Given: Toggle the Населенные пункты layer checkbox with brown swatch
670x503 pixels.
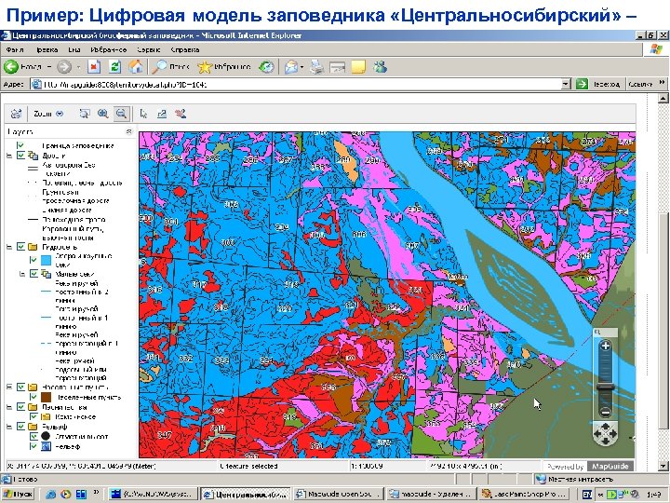Looking at the screenshot, I should pyautogui.click(x=33, y=397).
